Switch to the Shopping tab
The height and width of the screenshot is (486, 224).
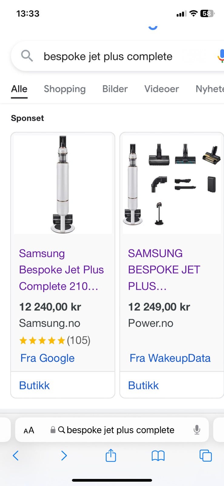click(x=65, y=89)
